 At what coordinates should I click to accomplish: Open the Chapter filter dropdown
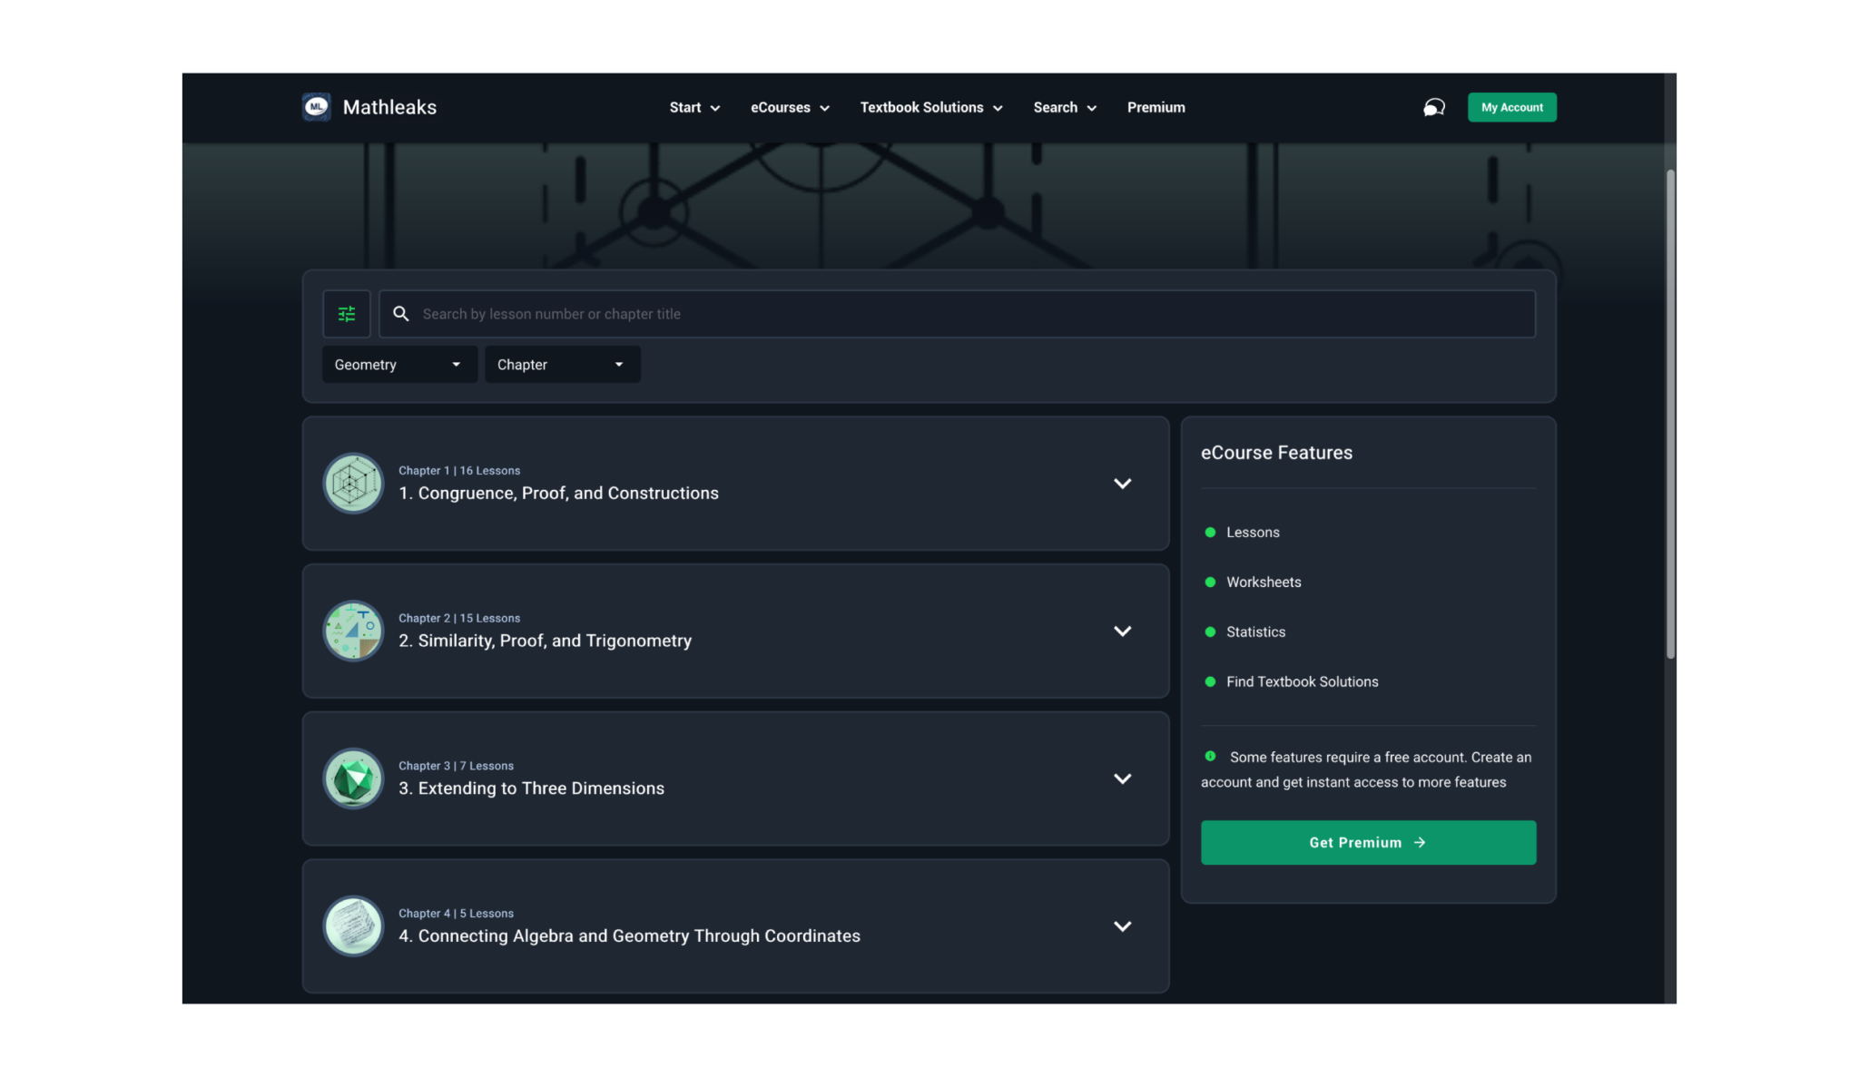(x=562, y=365)
